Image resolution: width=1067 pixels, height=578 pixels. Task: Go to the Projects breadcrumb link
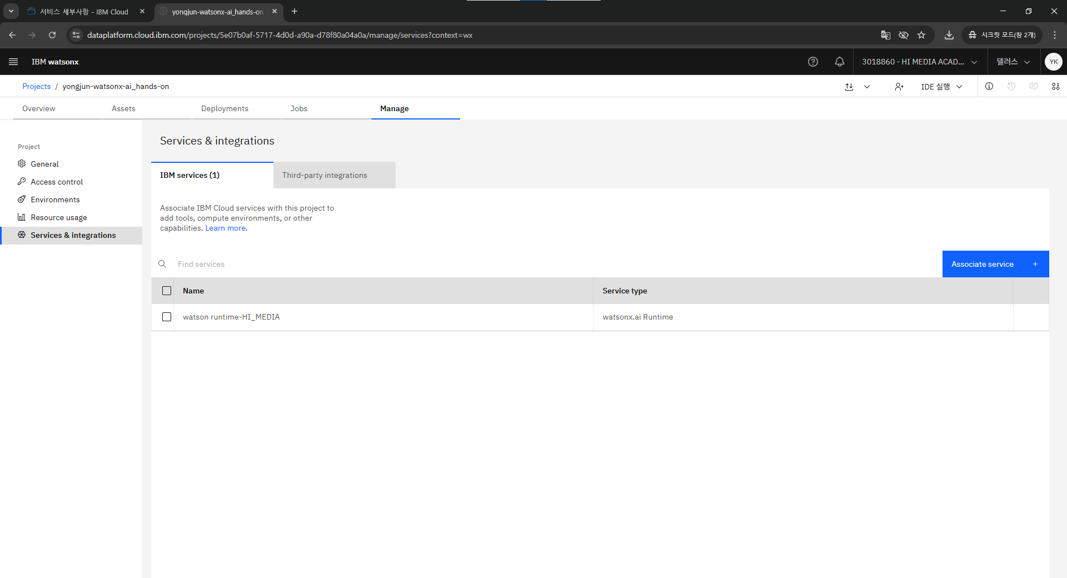tap(36, 86)
